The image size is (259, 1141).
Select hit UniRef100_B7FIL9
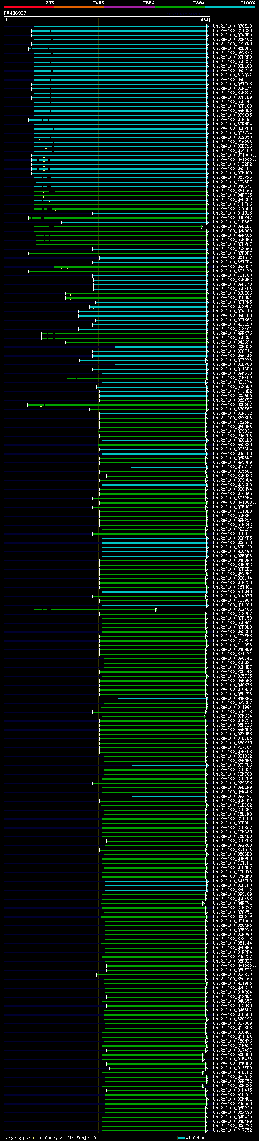click(232, 97)
